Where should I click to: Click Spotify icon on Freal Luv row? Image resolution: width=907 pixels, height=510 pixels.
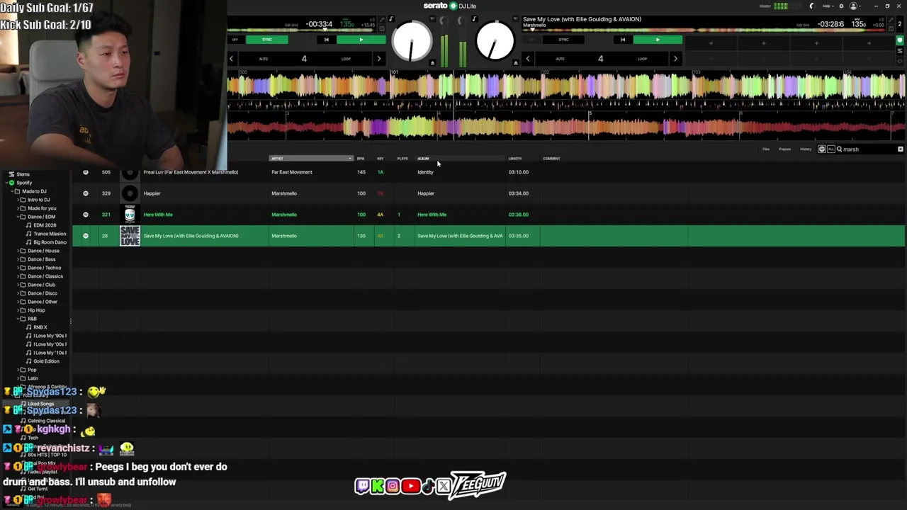pyautogui.click(x=86, y=172)
